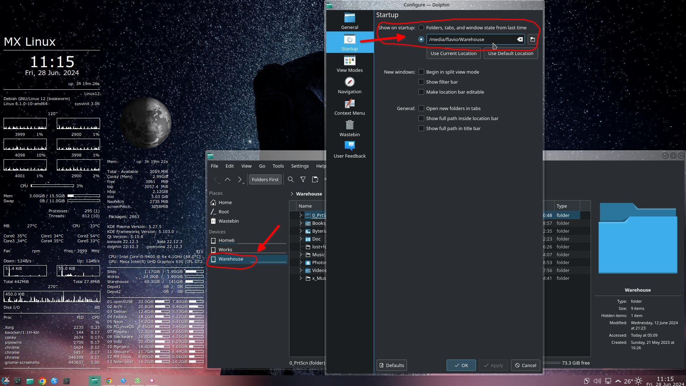Click filter funnel icon in Dolphin toolbar
686x386 pixels.
[x=303, y=179]
